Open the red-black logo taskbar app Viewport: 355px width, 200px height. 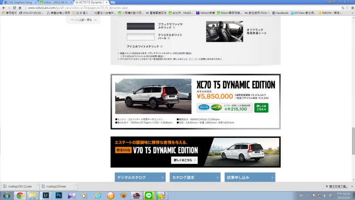[136, 196]
